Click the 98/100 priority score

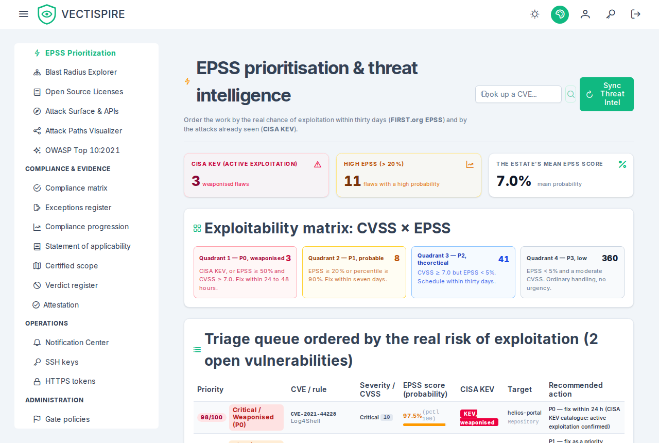212,417
